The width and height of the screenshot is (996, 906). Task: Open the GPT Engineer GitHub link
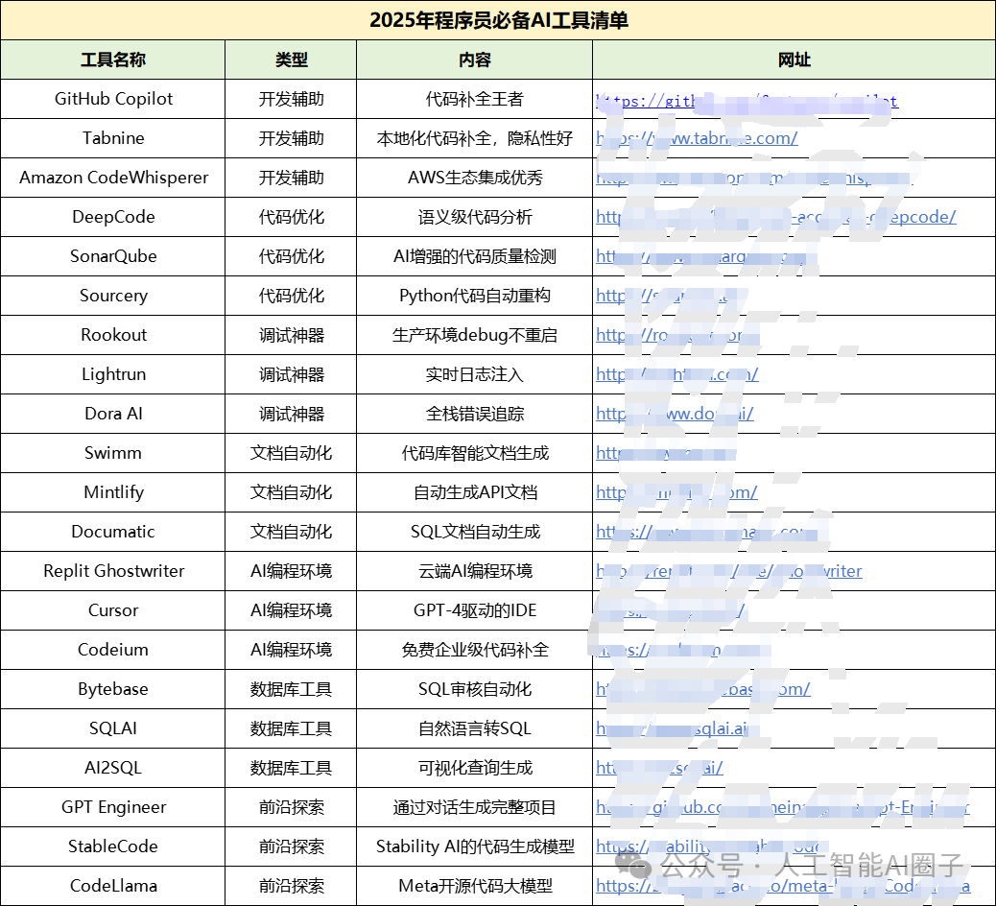point(783,807)
